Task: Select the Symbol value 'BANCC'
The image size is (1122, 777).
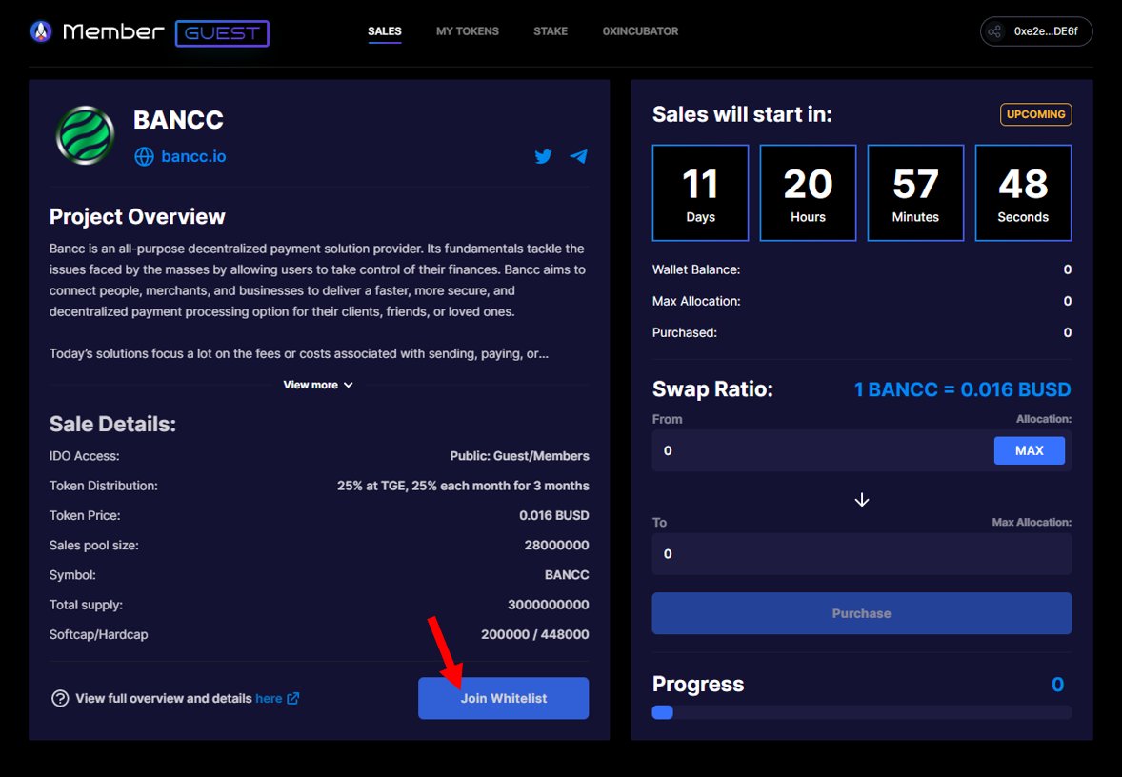Action: click(x=567, y=575)
